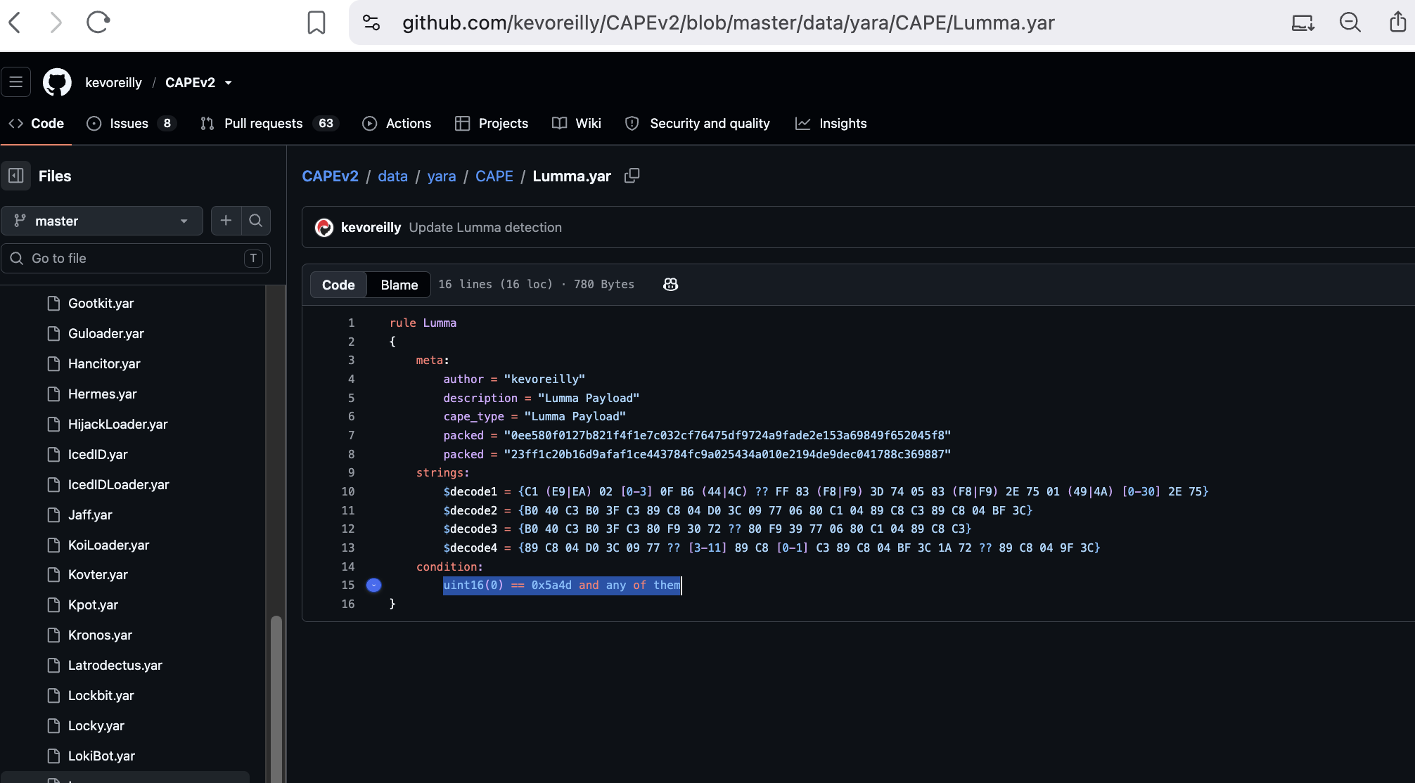Click the Copilot icon beside file size

[670, 284]
